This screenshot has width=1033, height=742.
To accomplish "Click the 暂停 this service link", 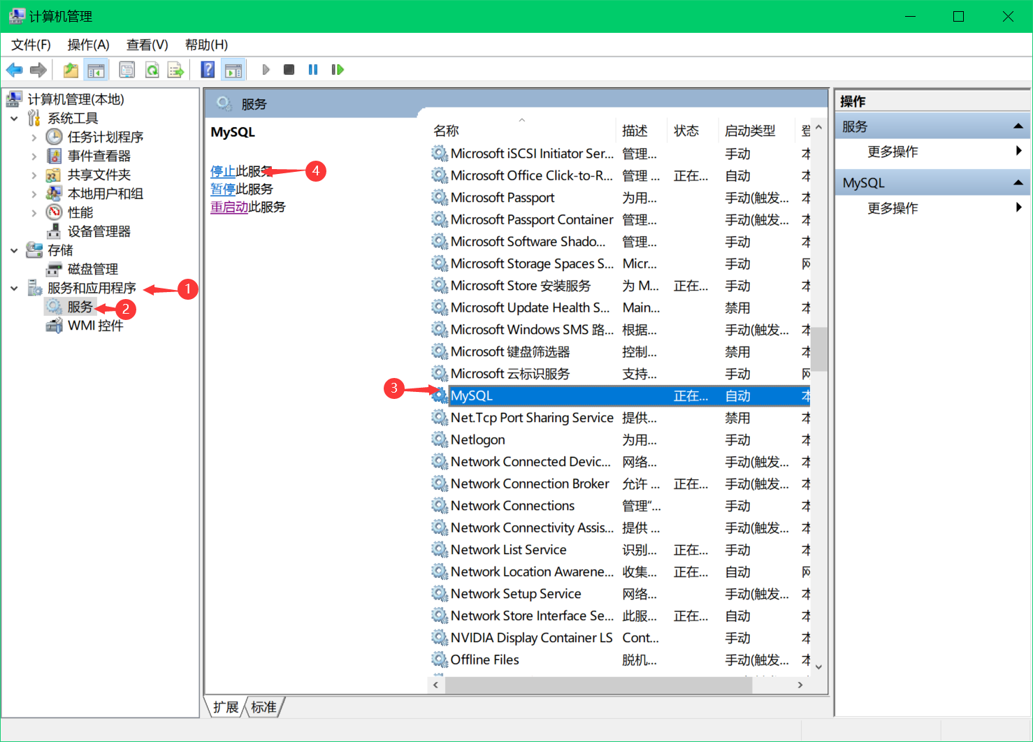I will coord(223,189).
